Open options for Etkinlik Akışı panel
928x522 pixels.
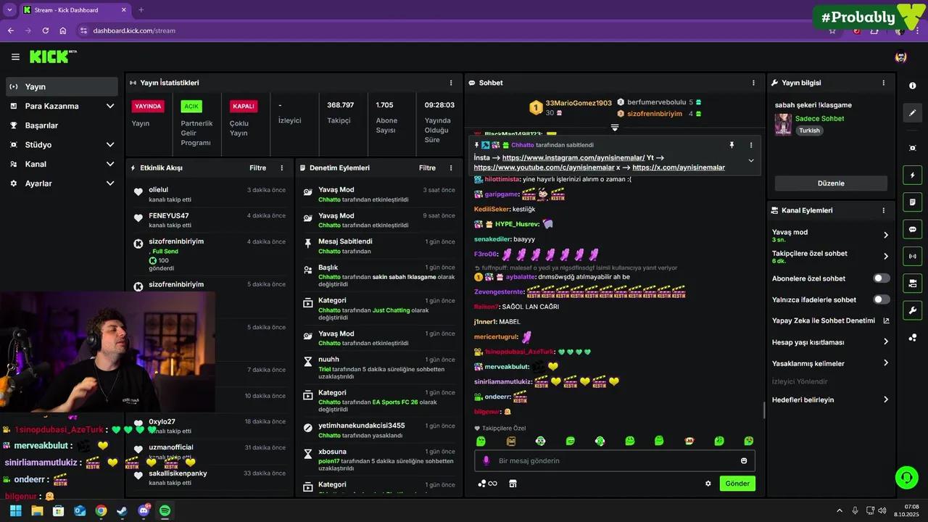[282, 167]
